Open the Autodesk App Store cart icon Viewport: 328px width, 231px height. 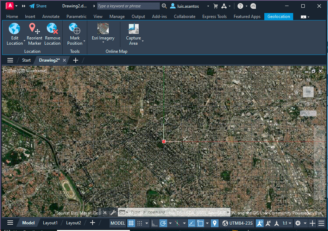pos(215,6)
